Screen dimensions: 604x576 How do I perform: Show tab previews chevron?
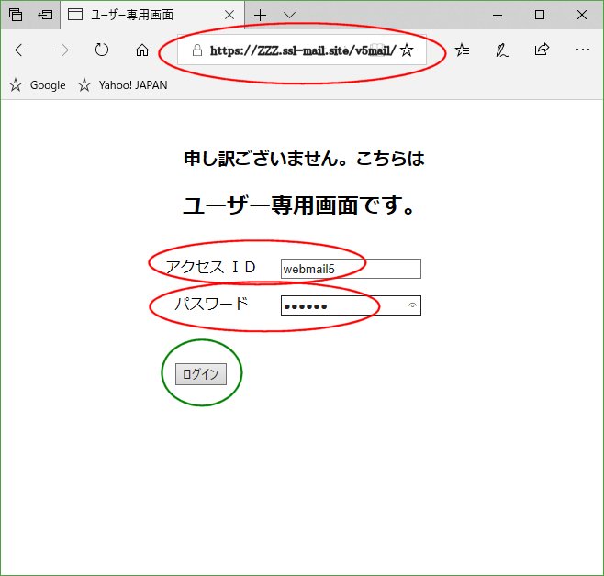point(289,15)
